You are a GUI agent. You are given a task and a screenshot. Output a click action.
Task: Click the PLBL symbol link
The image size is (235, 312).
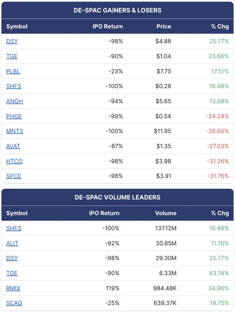click(x=13, y=71)
